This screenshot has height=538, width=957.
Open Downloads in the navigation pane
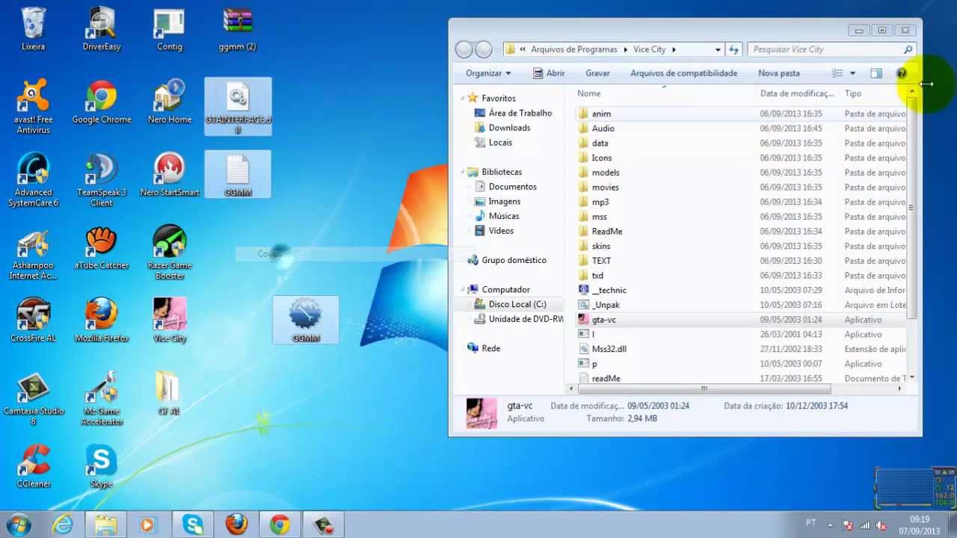pyautogui.click(x=502, y=128)
